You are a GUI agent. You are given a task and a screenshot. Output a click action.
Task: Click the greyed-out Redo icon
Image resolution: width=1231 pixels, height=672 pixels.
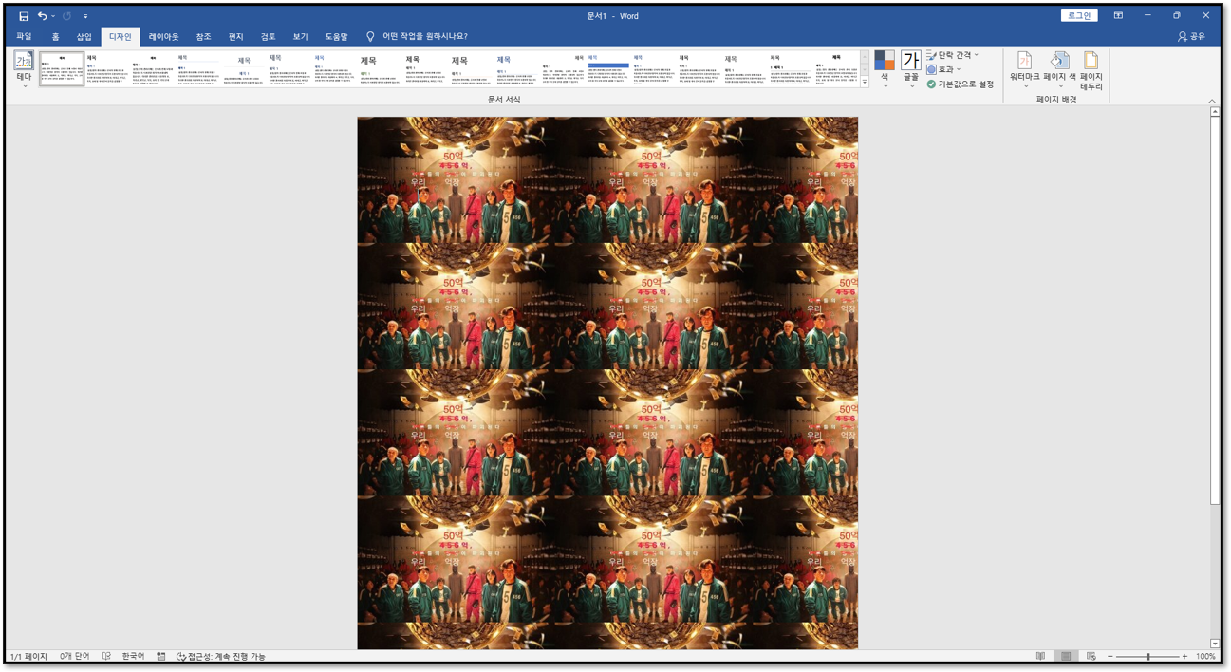click(67, 16)
